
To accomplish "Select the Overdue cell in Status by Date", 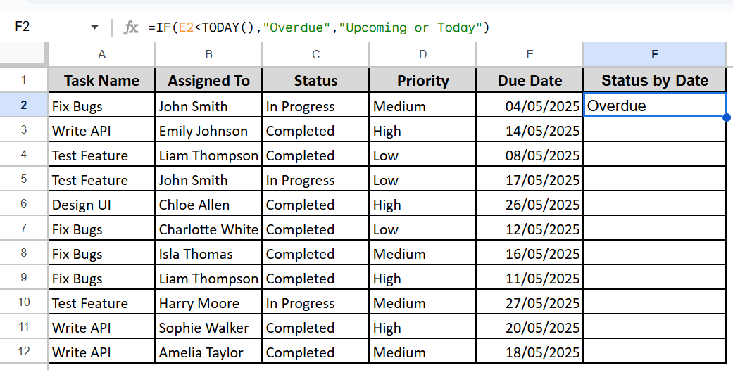I will point(654,105).
